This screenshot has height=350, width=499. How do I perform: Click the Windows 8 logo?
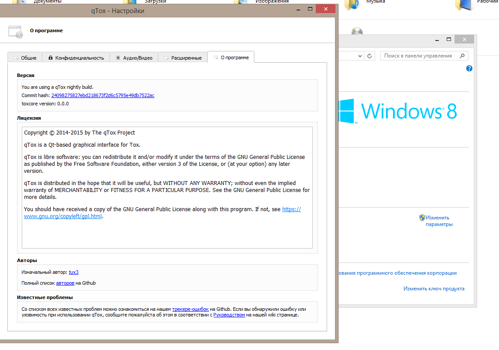[398, 111]
